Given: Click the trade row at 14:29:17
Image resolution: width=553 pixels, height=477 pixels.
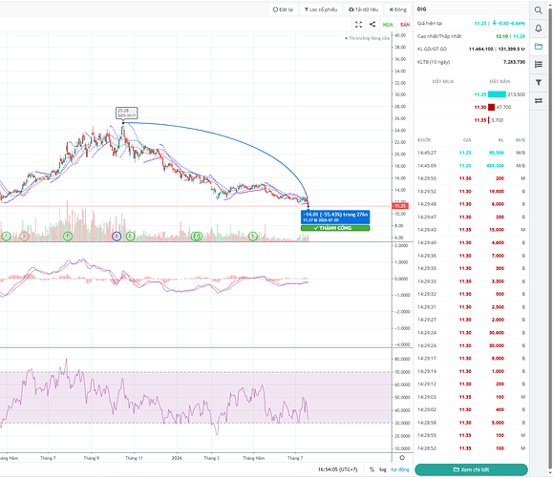Looking at the screenshot, I should 471,359.
